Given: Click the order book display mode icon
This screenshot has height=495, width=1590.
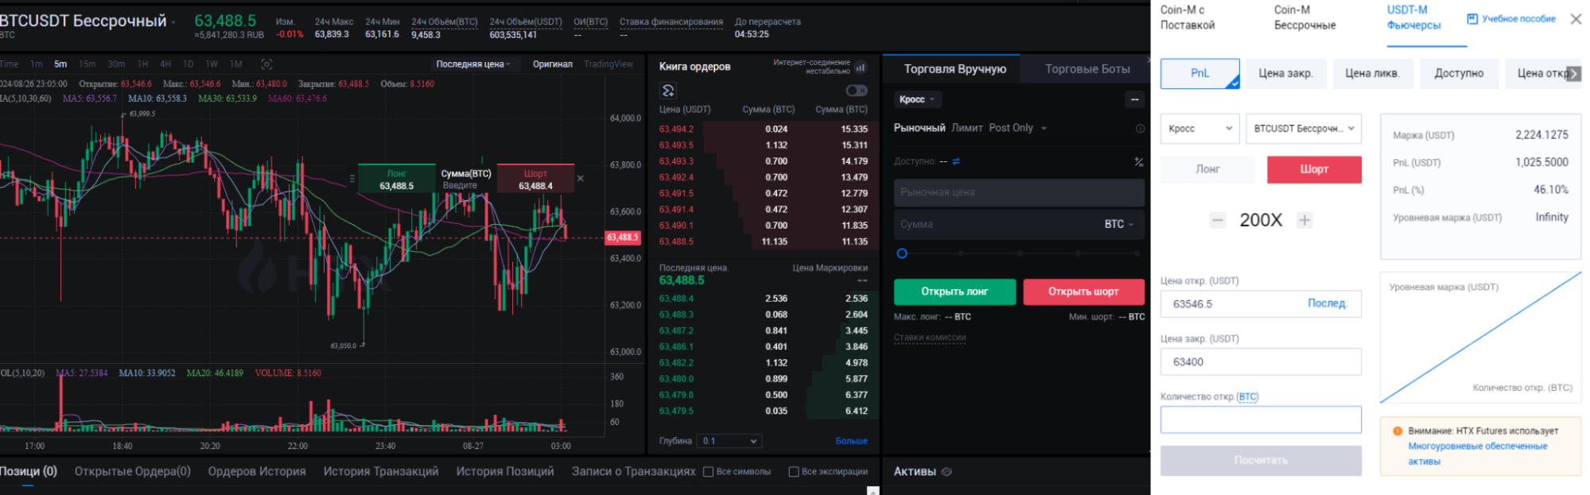Looking at the screenshot, I should pos(668,91).
